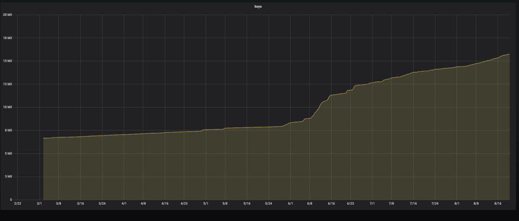Select the '3 Mil' y-axis label

[x=8, y=177]
